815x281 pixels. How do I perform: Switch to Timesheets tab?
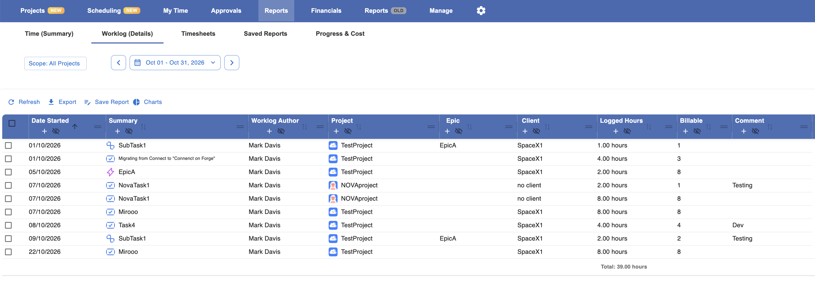pyautogui.click(x=198, y=34)
